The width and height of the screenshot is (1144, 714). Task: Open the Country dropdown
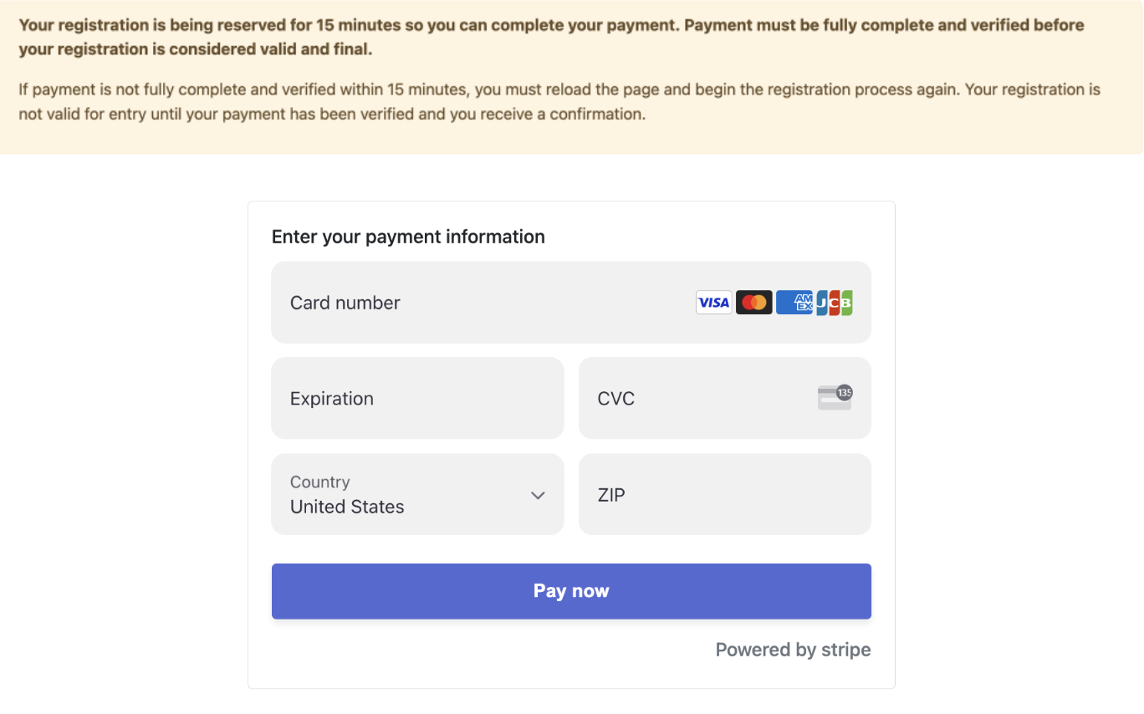[417, 495]
